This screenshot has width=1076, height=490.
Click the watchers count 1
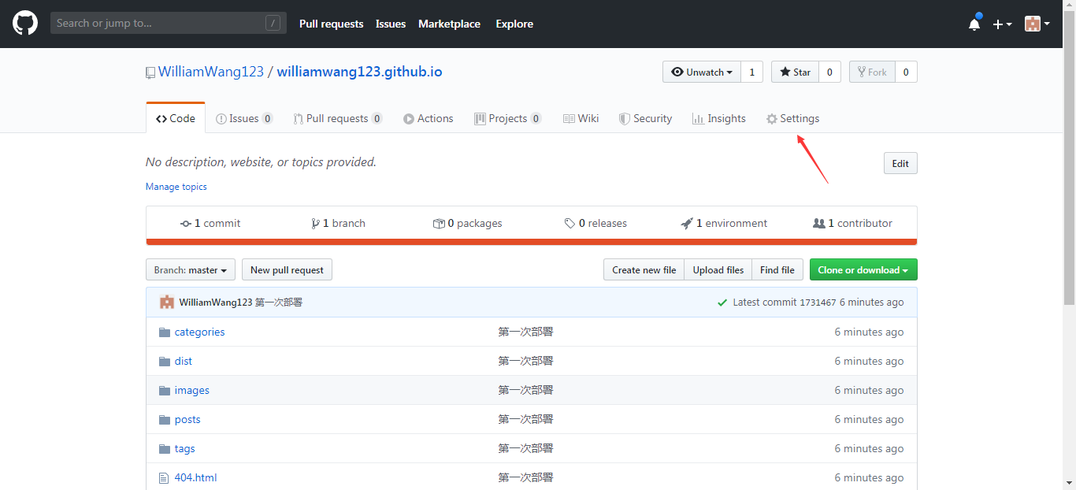tap(751, 72)
